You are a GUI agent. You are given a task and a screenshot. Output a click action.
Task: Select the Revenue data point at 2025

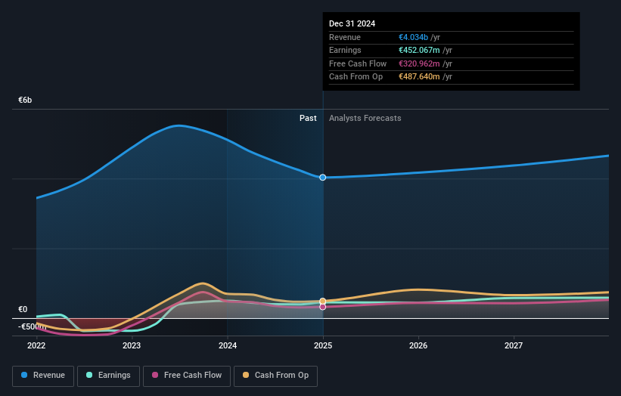pos(323,178)
